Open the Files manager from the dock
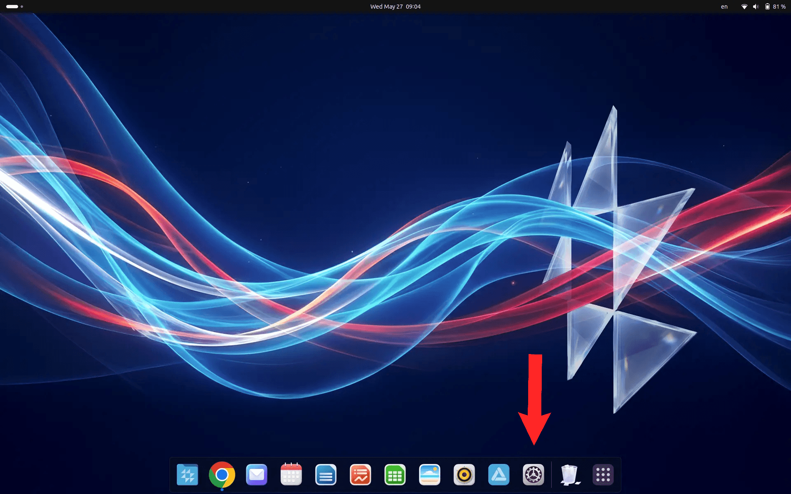Viewport: 791px width, 494px height. 187,475
